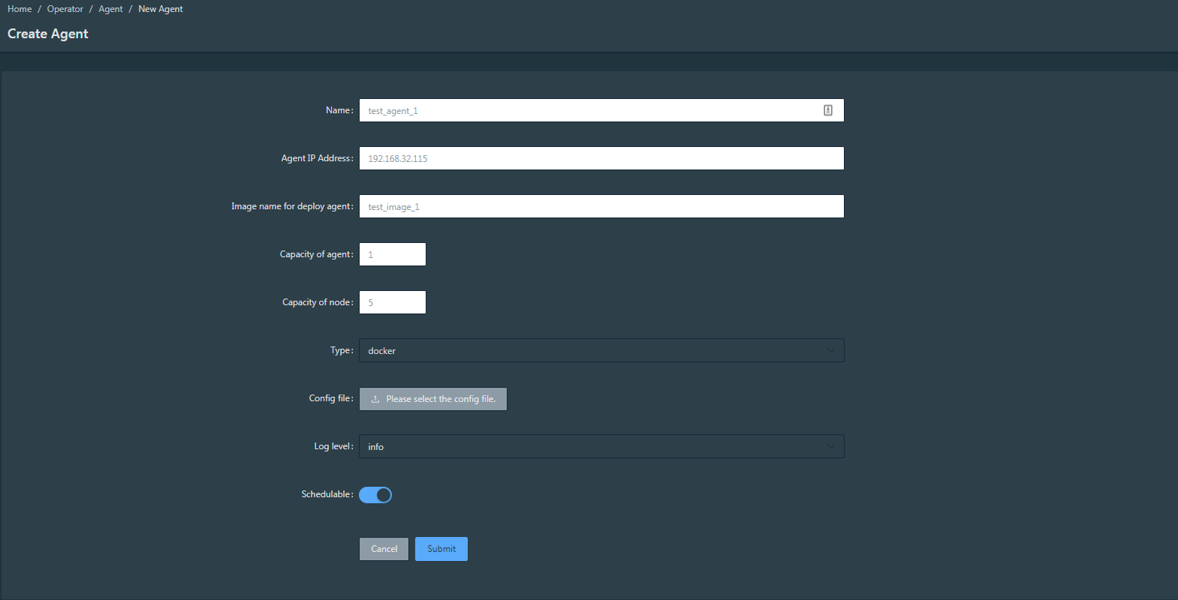Click the Capacity of node field
Screen dimensions: 1178x600
click(393, 302)
